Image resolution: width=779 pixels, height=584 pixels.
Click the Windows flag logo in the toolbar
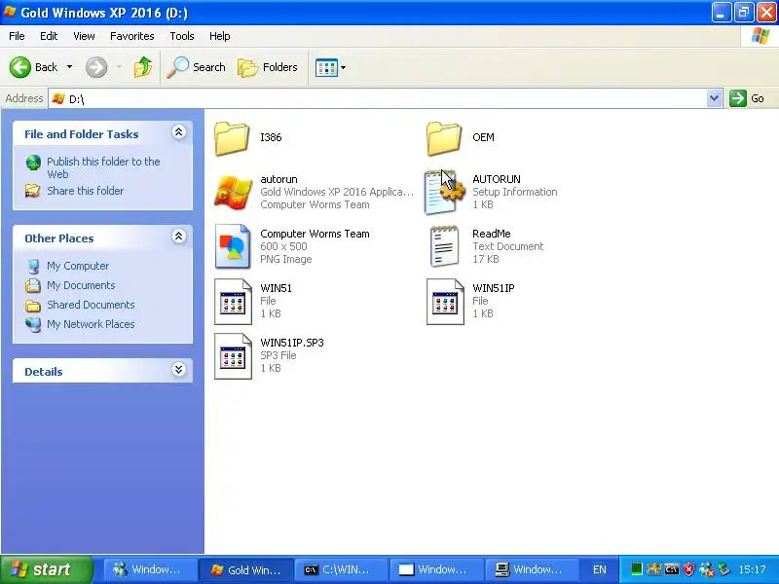point(760,36)
